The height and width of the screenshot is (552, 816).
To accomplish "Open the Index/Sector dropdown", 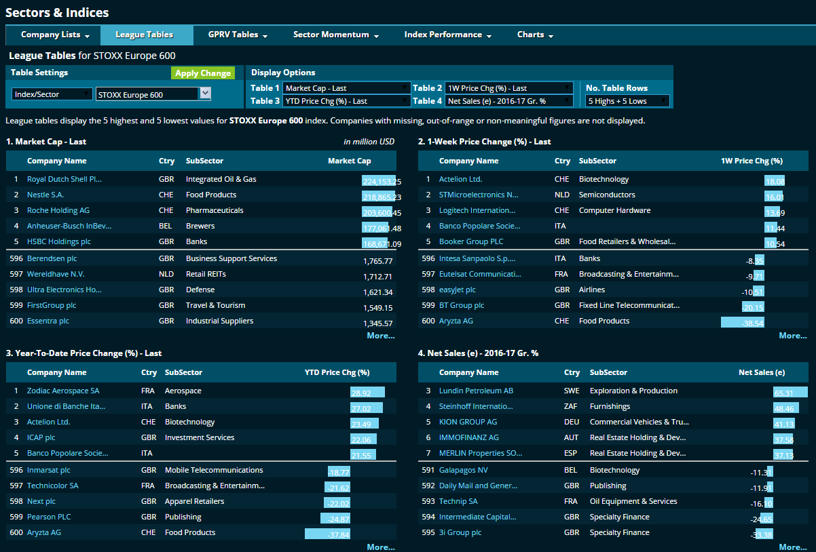I will click(x=52, y=94).
